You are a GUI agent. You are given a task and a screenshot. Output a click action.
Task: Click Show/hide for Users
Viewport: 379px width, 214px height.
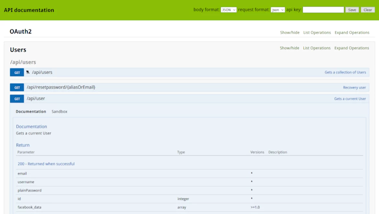pyautogui.click(x=289, y=48)
